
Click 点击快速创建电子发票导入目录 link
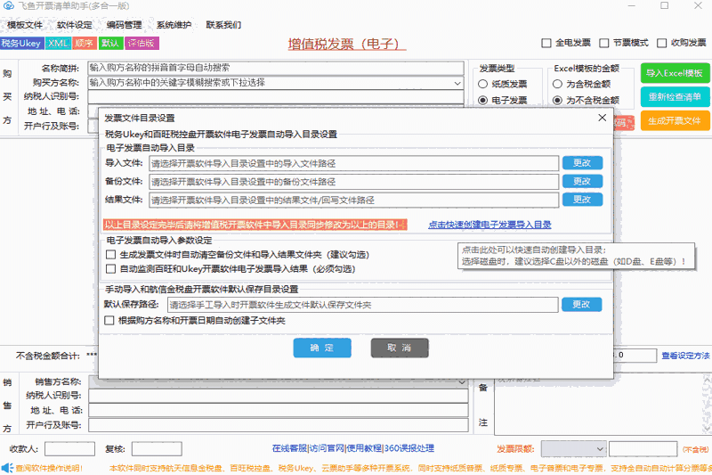(x=489, y=225)
